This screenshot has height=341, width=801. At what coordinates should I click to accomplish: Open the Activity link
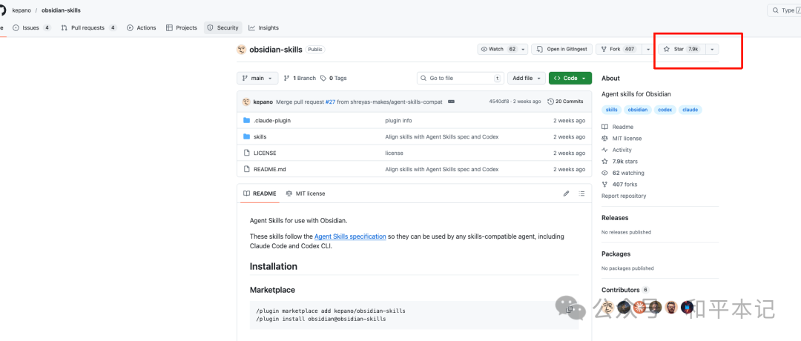tap(616, 150)
